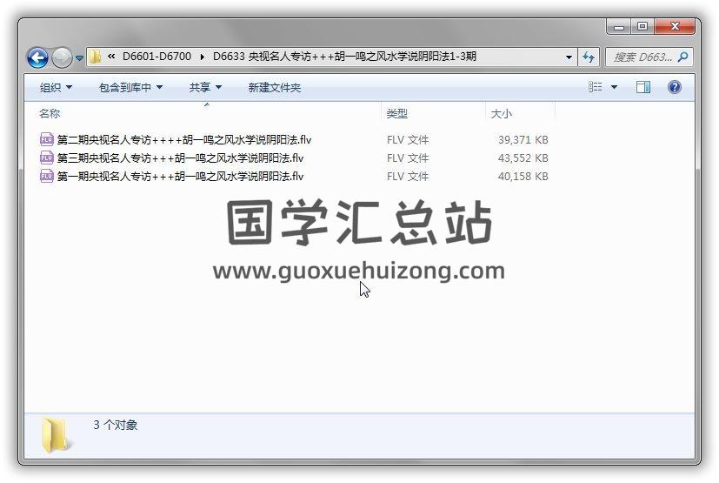Click the 43,552 KB size value
Screen dimensions: 719x483
tap(523, 158)
